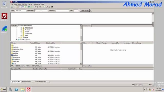Select the AppData folder row

coord(45,47)
